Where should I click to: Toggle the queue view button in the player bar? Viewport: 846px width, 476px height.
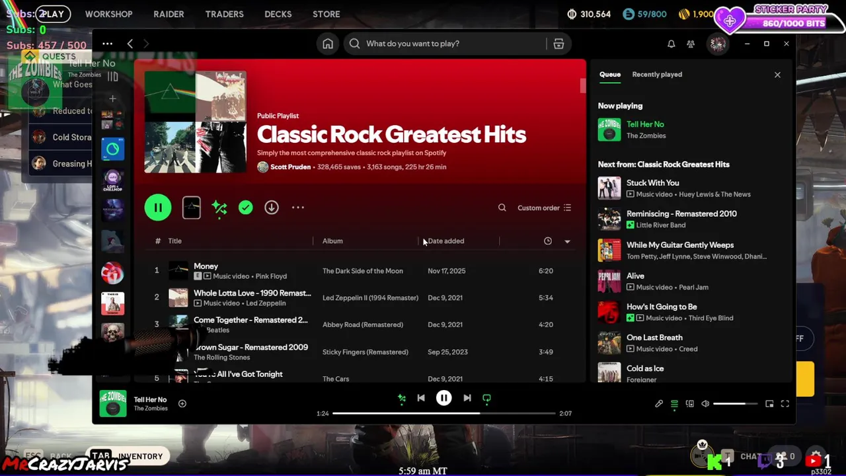tap(674, 404)
